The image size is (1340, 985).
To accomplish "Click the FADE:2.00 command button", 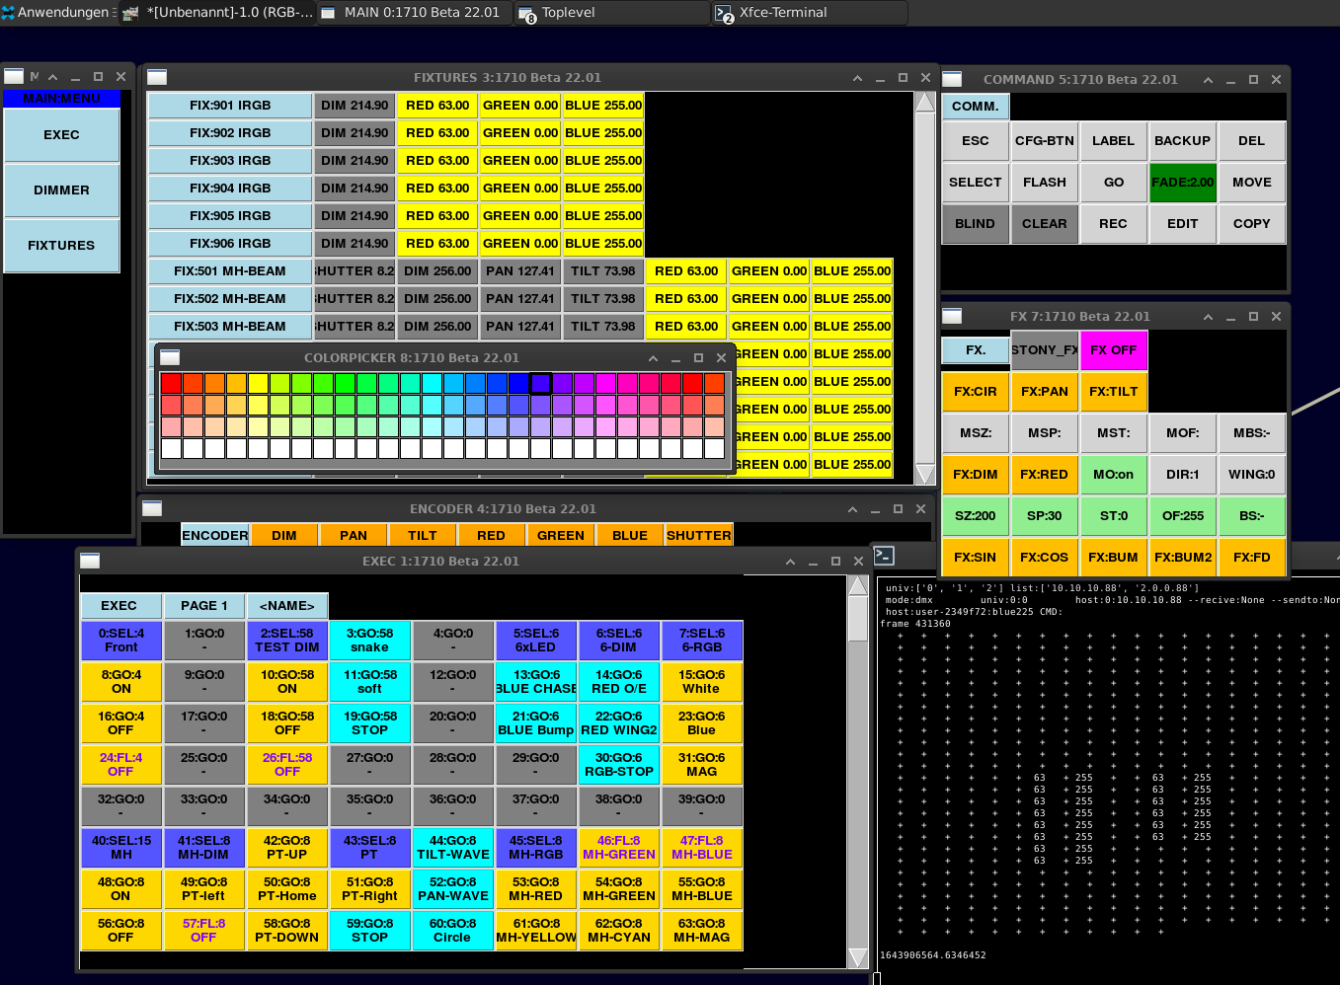I will (1183, 183).
